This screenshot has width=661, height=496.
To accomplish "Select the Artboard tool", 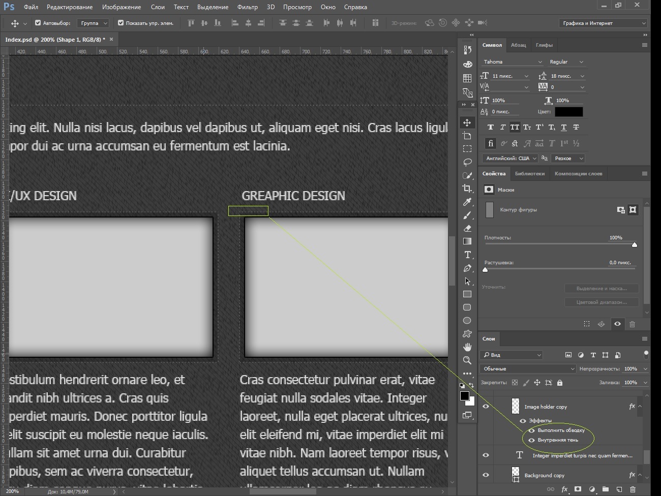I will coord(467,136).
